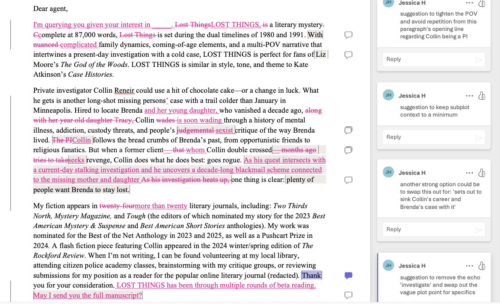
Task: Select the purple active comment icon beside 'Thank'
Action: (348, 275)
